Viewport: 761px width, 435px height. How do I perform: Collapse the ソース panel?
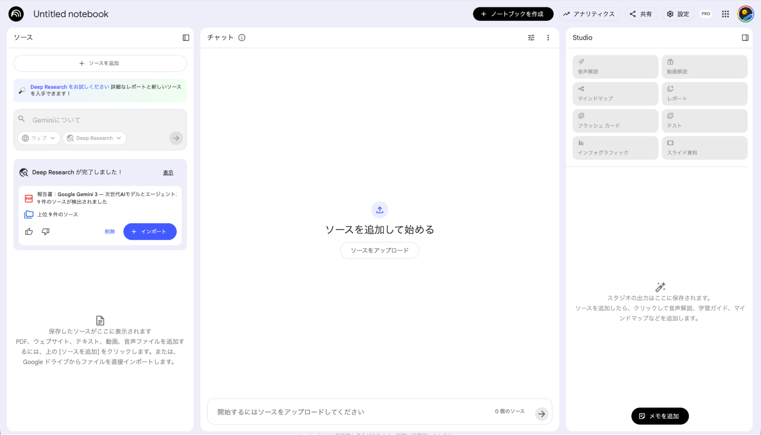[186, 37]
